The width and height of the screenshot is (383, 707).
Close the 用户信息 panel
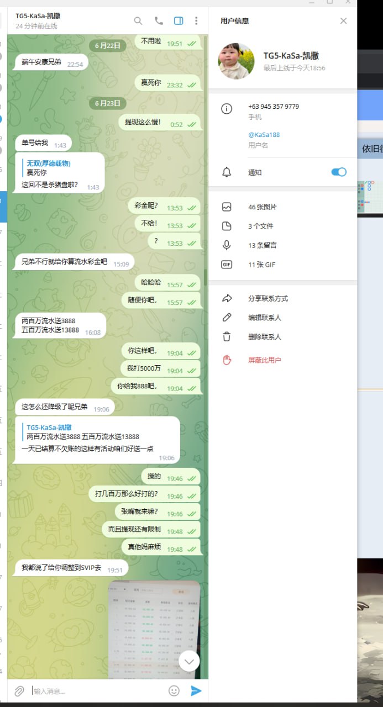click(344, 21)
